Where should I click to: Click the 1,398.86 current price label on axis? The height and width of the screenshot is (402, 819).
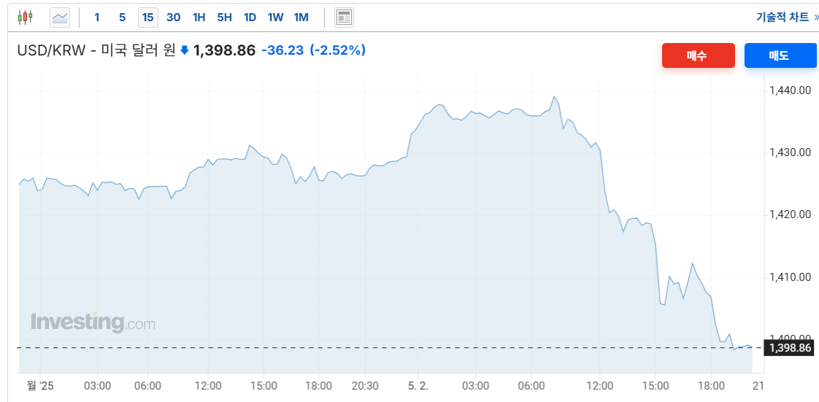[x=789, y=348]
